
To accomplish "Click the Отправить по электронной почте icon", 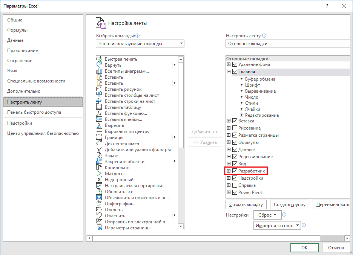I will 99,222.
